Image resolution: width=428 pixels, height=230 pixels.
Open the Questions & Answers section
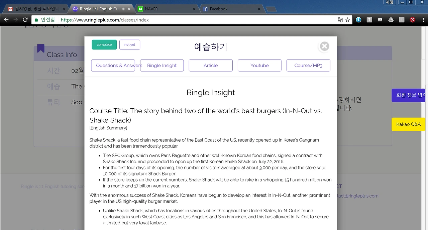[x=113, y=66]
